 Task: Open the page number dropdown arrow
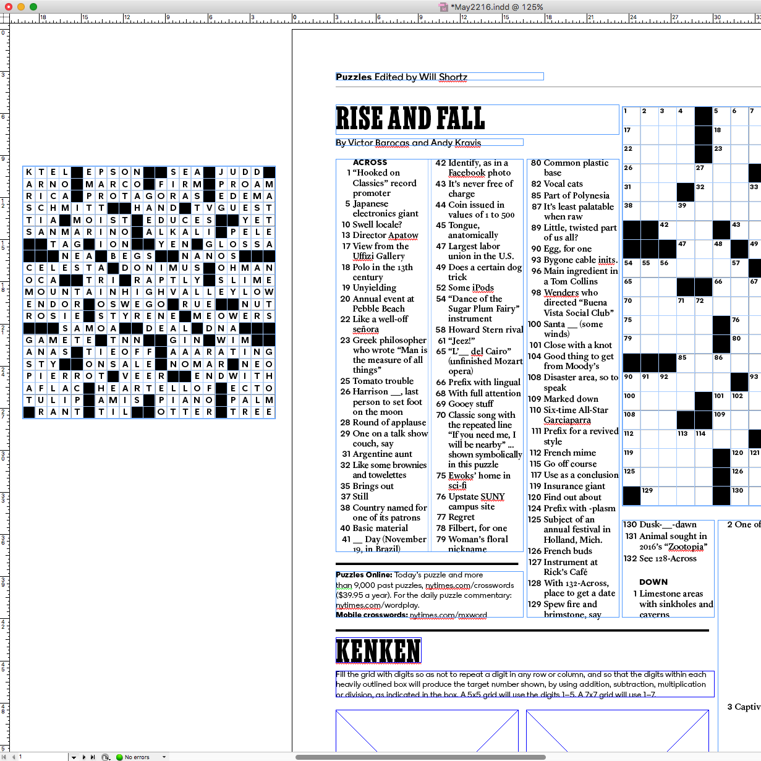click(x=74, y=757)
